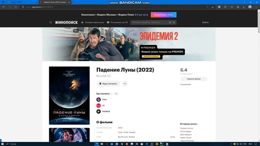Click Смотреть сериал on the banner
This screenshot has width=260, height=146.
pyautogui.click(x=151, y=56)
